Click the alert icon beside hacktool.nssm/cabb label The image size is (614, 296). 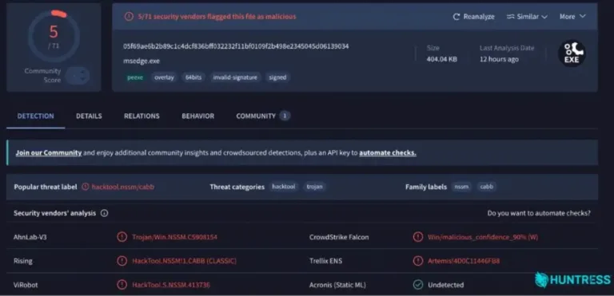click(x=86, y=187)
